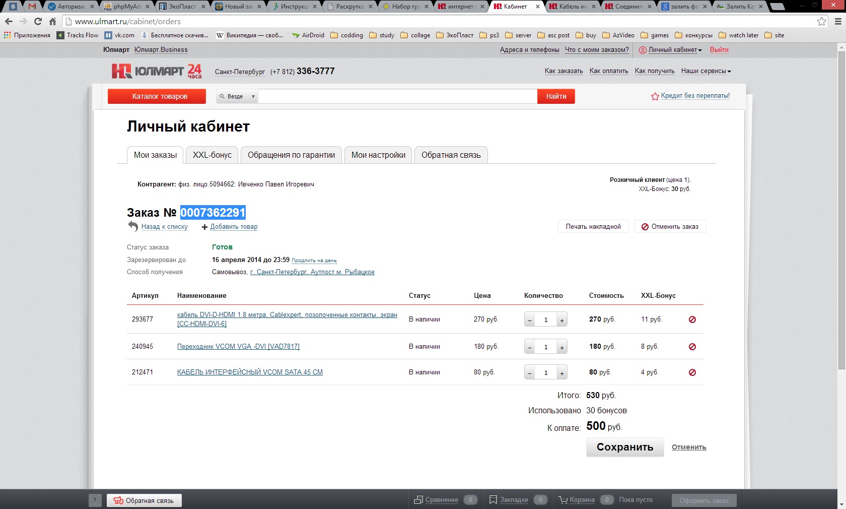Image resolution: width=846 pixels, height=509 pixels.
Task: Open the games bookmark folder
Action: pos(655,35)
